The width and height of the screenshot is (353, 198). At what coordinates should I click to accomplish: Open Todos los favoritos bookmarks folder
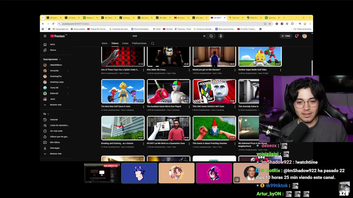click(303, 29)
